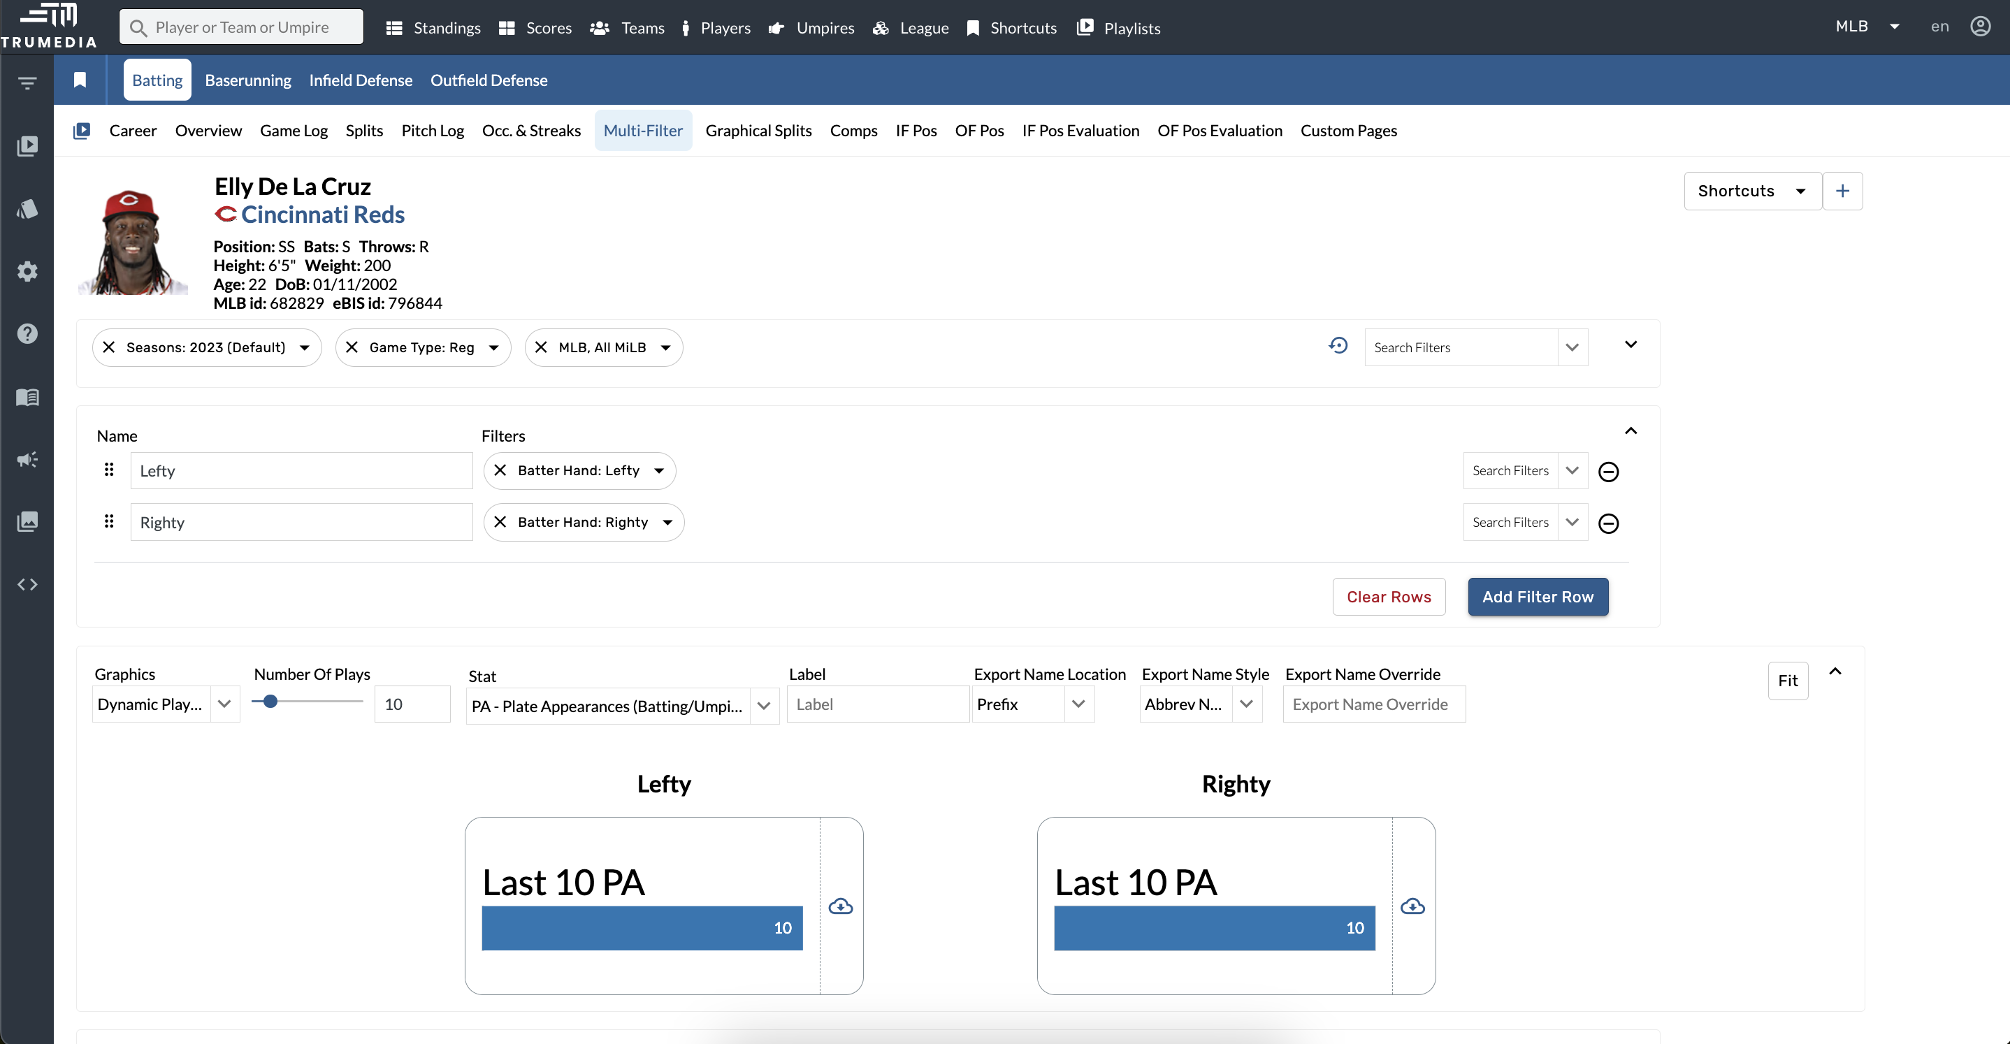Switch to the Graphical Splits tab

tap(758, 130)
